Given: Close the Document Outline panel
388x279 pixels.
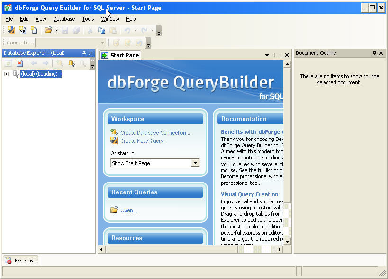Looking at the screenshot, I should click(381, 53).
